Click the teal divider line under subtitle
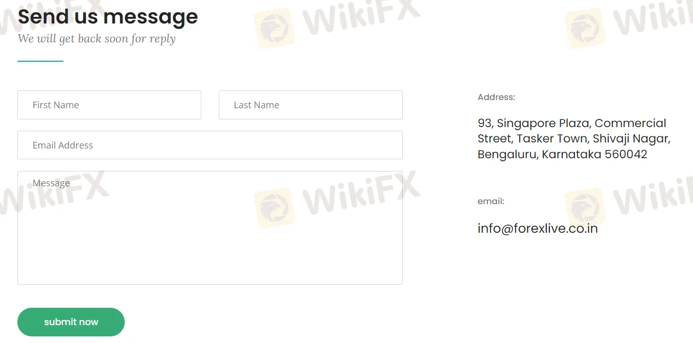The image size is (693, 343). coord(40,61)
